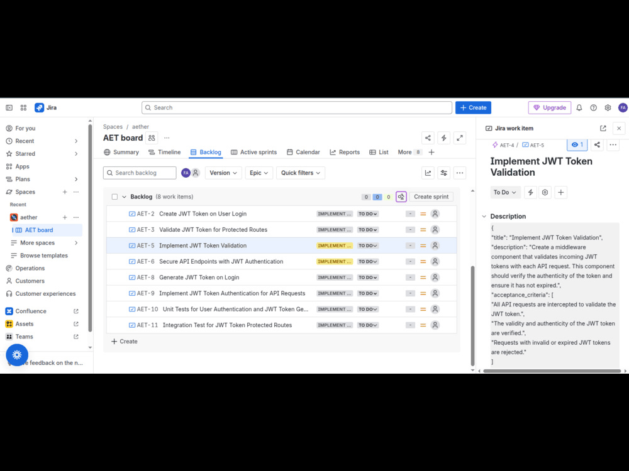Enter full screen with the expand icon
This screenshot has width=629, height=471.
[460, 138]
